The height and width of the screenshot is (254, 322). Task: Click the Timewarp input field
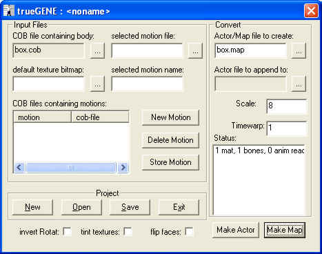pyautogui.click(x=287, y=128)
